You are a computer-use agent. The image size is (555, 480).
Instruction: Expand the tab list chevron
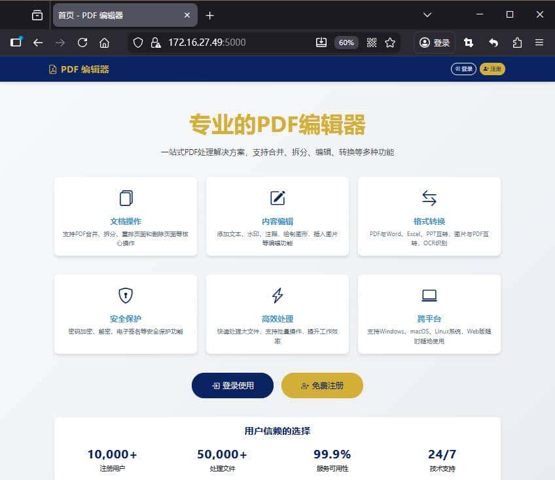coord(427,14)
